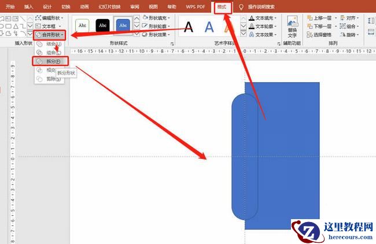Pick the rectangle shape in shapes gallery

coord(9,26)
